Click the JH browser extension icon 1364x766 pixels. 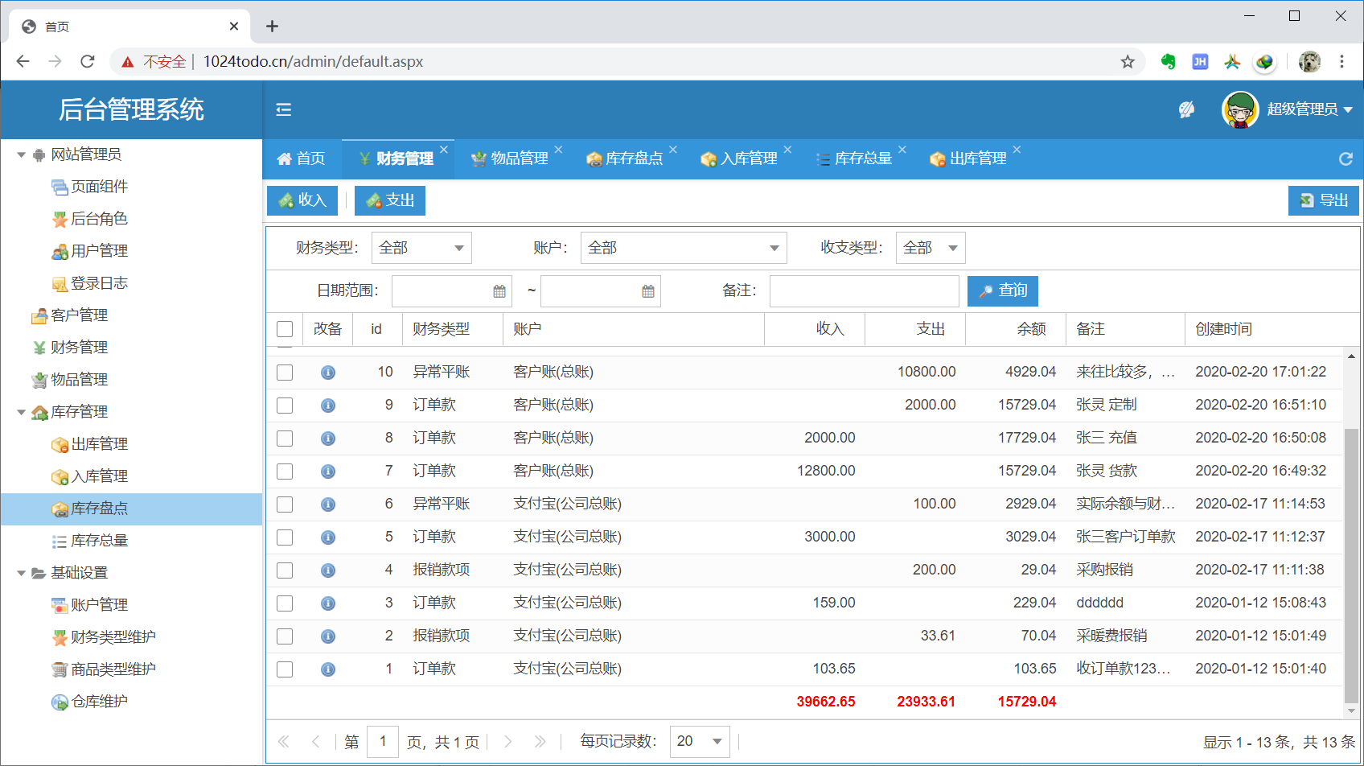click(1200, 62)
